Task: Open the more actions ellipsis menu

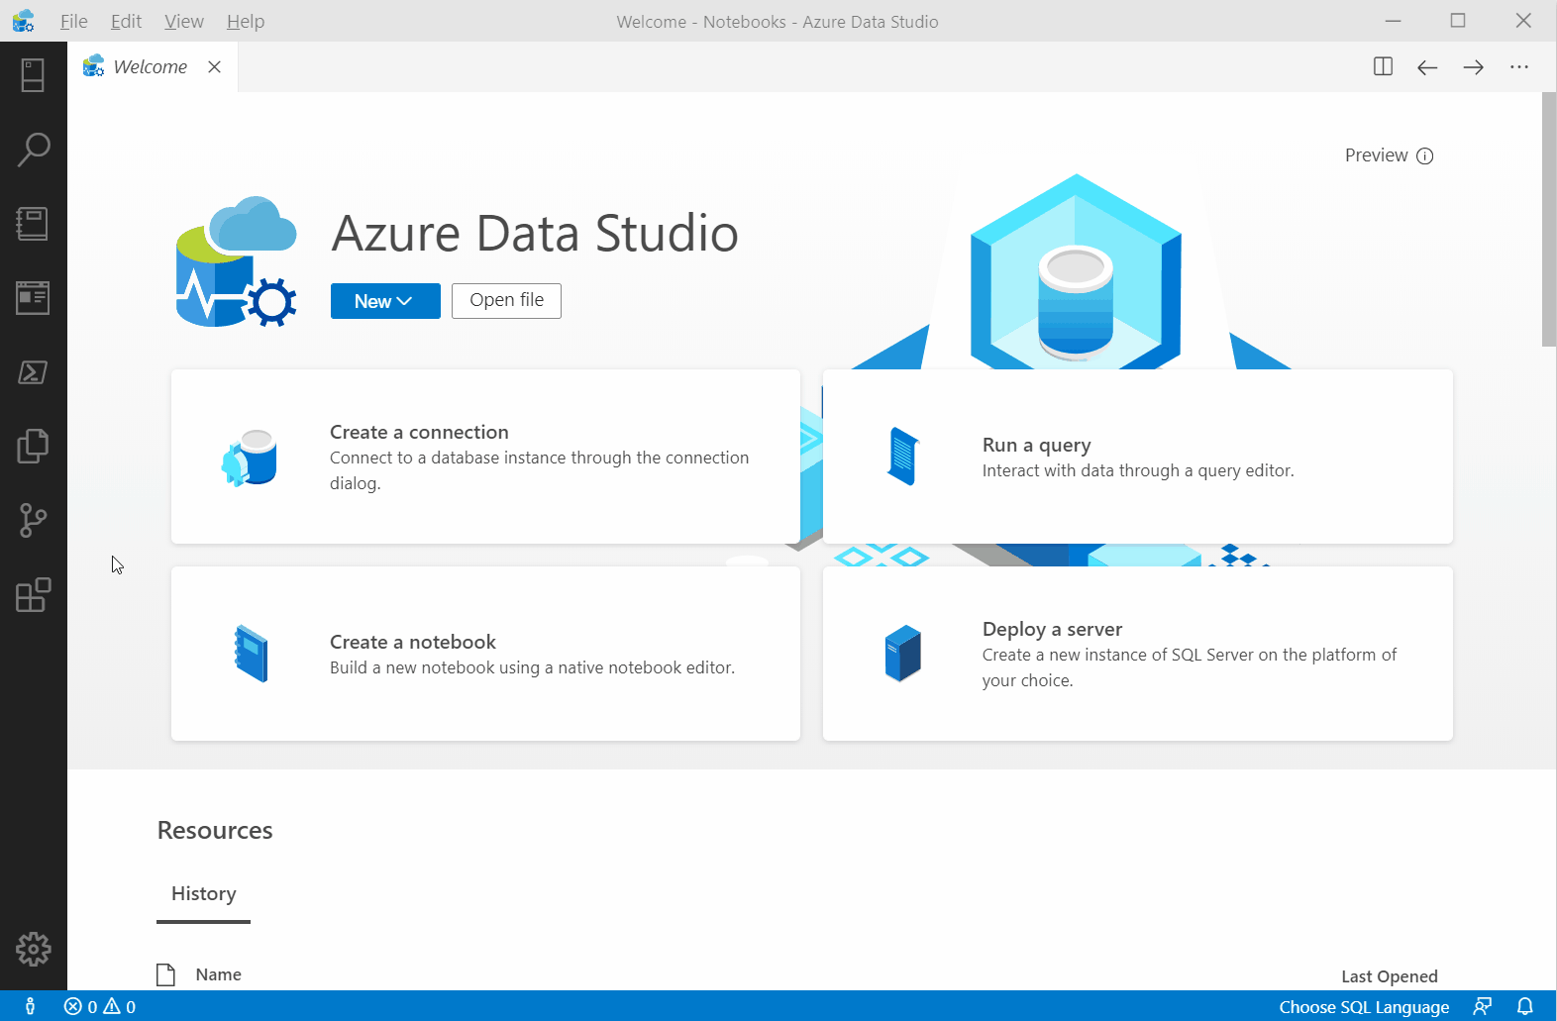Action: coord(1518,67)
